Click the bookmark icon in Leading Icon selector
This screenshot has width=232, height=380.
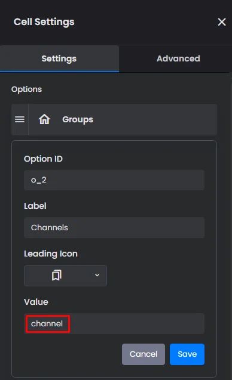pos(57,276)
